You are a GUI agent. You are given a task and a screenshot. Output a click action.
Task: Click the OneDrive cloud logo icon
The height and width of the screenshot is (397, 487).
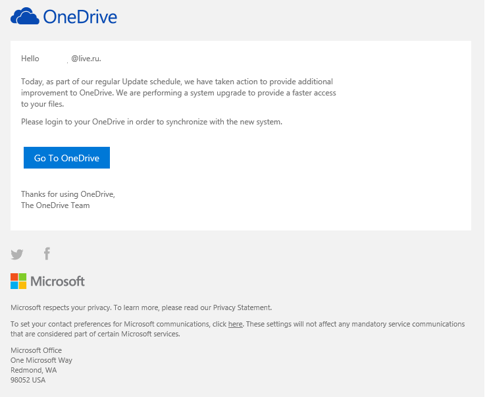pos(25,16)
